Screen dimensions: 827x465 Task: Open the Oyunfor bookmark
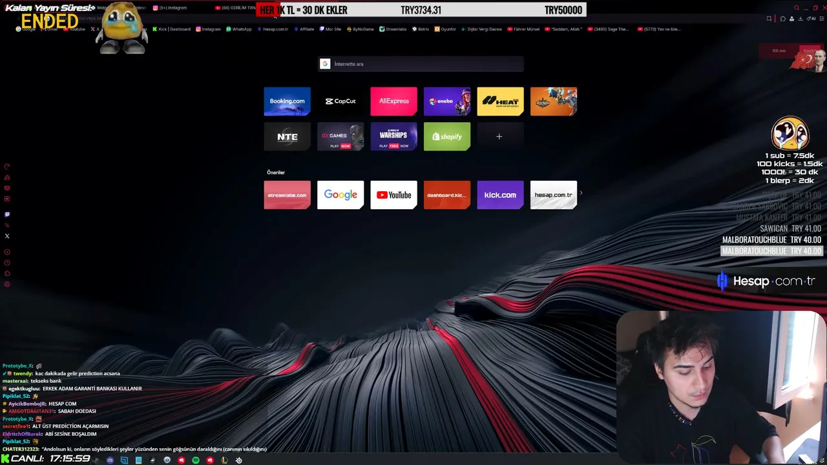(445, 29)
